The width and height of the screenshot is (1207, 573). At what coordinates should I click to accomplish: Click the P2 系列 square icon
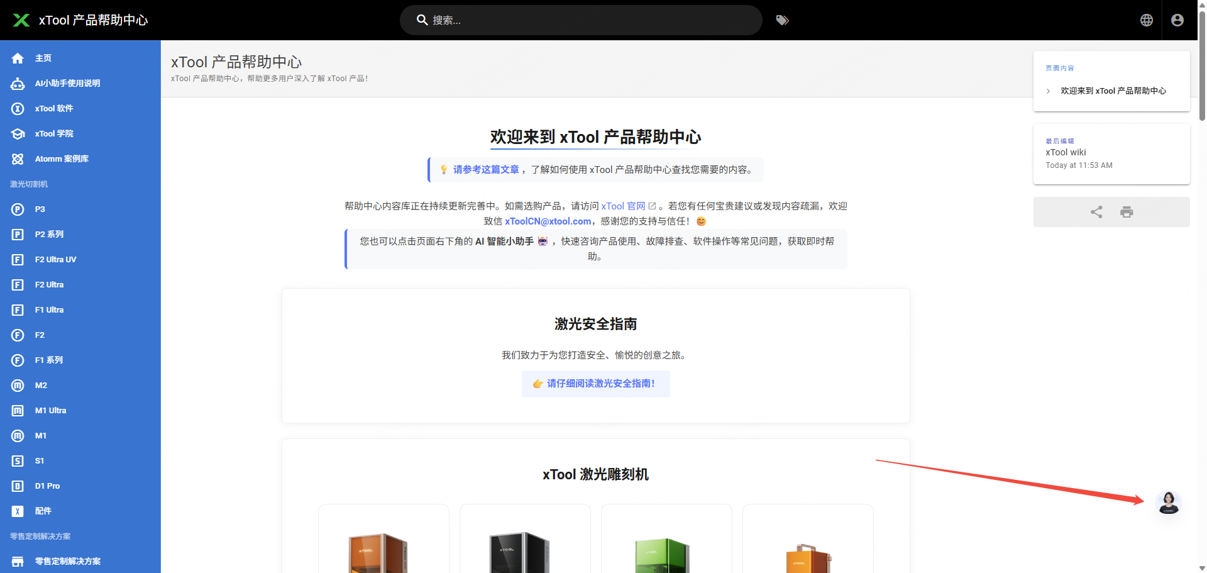(18, 235)
